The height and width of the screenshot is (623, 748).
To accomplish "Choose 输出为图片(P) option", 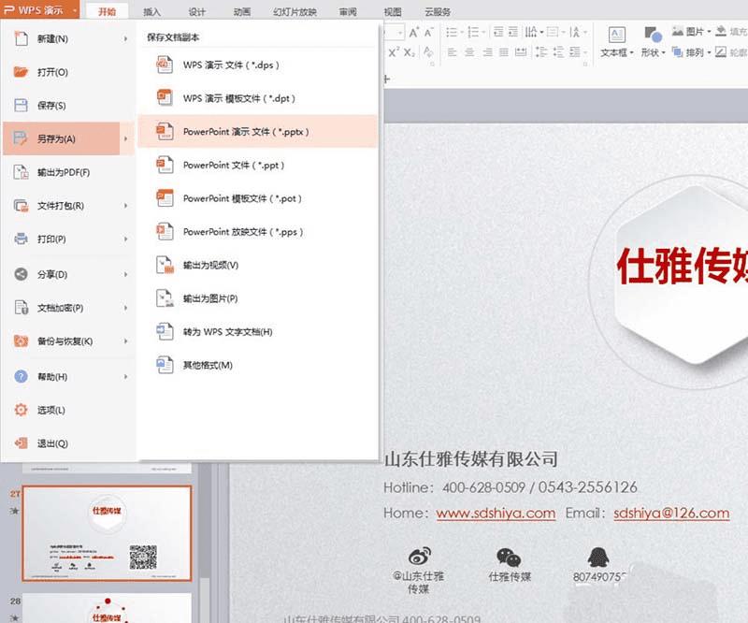I will coord(258,298).
